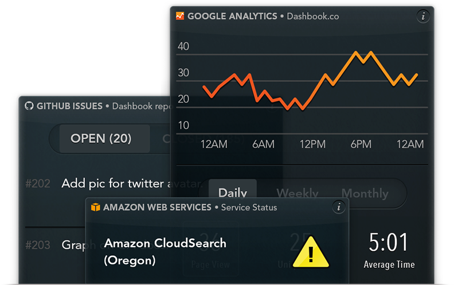Open Amazon Web Services info button
The image size is (454, 285).
pyautogui.click(x=338, y=207)
